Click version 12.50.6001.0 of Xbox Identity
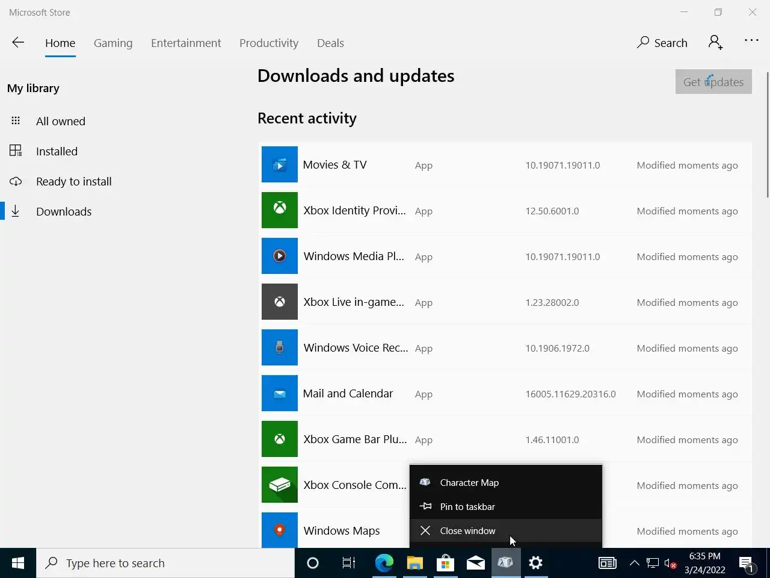The height and width of the screenshot is (578, 770). coord(552,211)
